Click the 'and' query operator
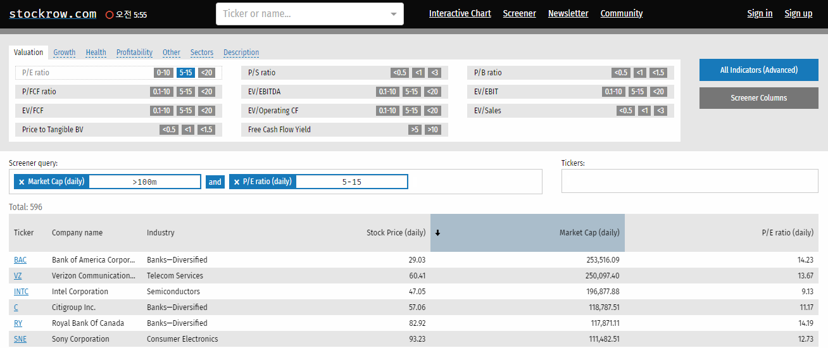The width and height of the screenshot is (828, 348). click(215, 182)
